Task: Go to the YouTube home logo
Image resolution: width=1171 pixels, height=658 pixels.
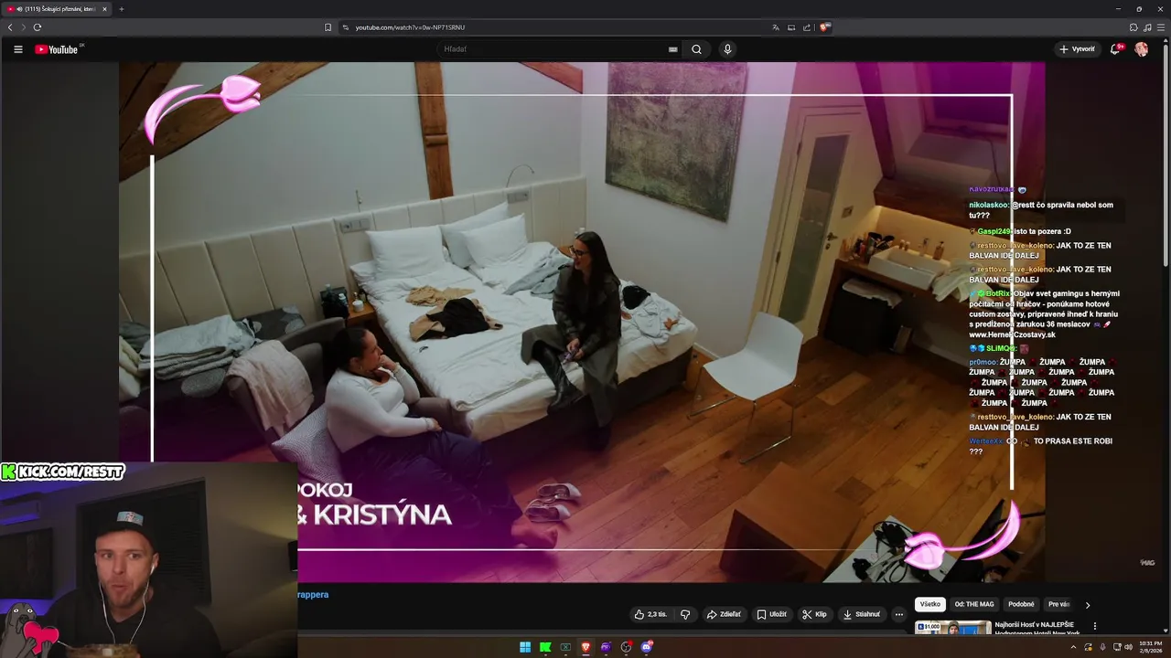Action: point(59,49)
